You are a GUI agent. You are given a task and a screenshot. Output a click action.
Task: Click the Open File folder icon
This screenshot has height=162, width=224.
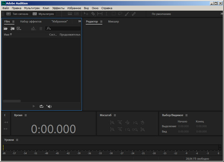(5, 28)
